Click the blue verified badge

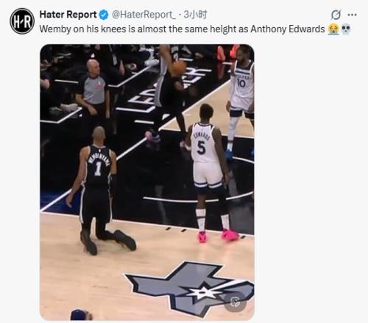pos(104,15)
